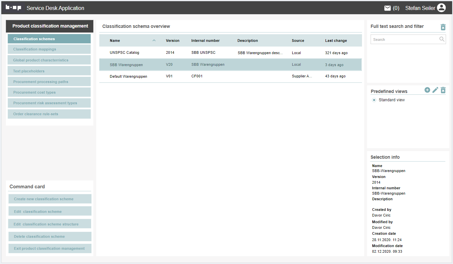Go to Global product characteristics

coord(49,60)
